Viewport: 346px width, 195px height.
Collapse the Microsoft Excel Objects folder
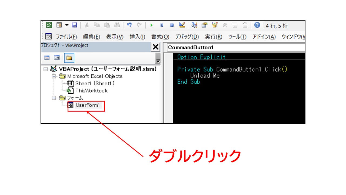(54, 76)
